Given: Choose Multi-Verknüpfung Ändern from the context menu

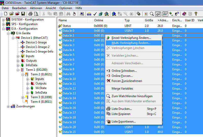Looking at the screenshot, I should [x=134, y=43].
